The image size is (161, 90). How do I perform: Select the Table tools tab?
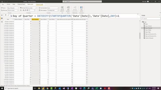click(30, 4)
